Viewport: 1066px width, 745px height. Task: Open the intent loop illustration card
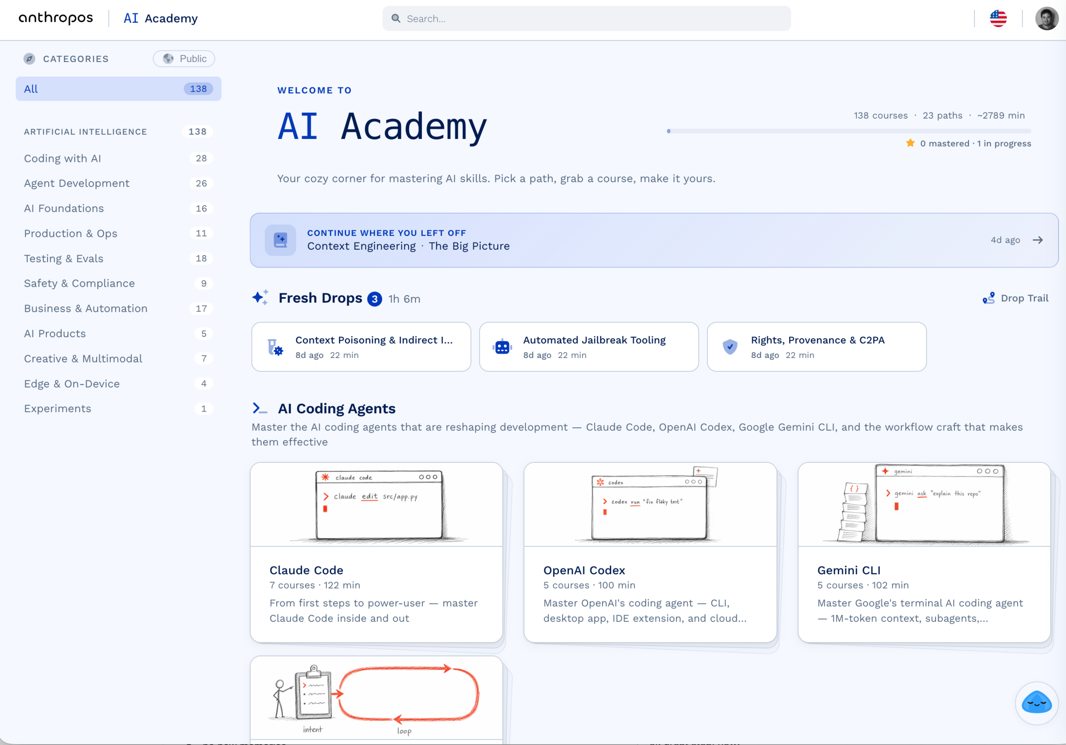(376, 698)
